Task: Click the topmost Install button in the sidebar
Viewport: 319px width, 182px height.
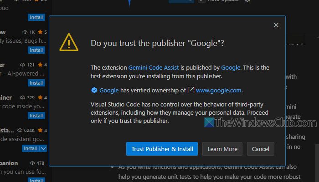Action: coord(36,17)
